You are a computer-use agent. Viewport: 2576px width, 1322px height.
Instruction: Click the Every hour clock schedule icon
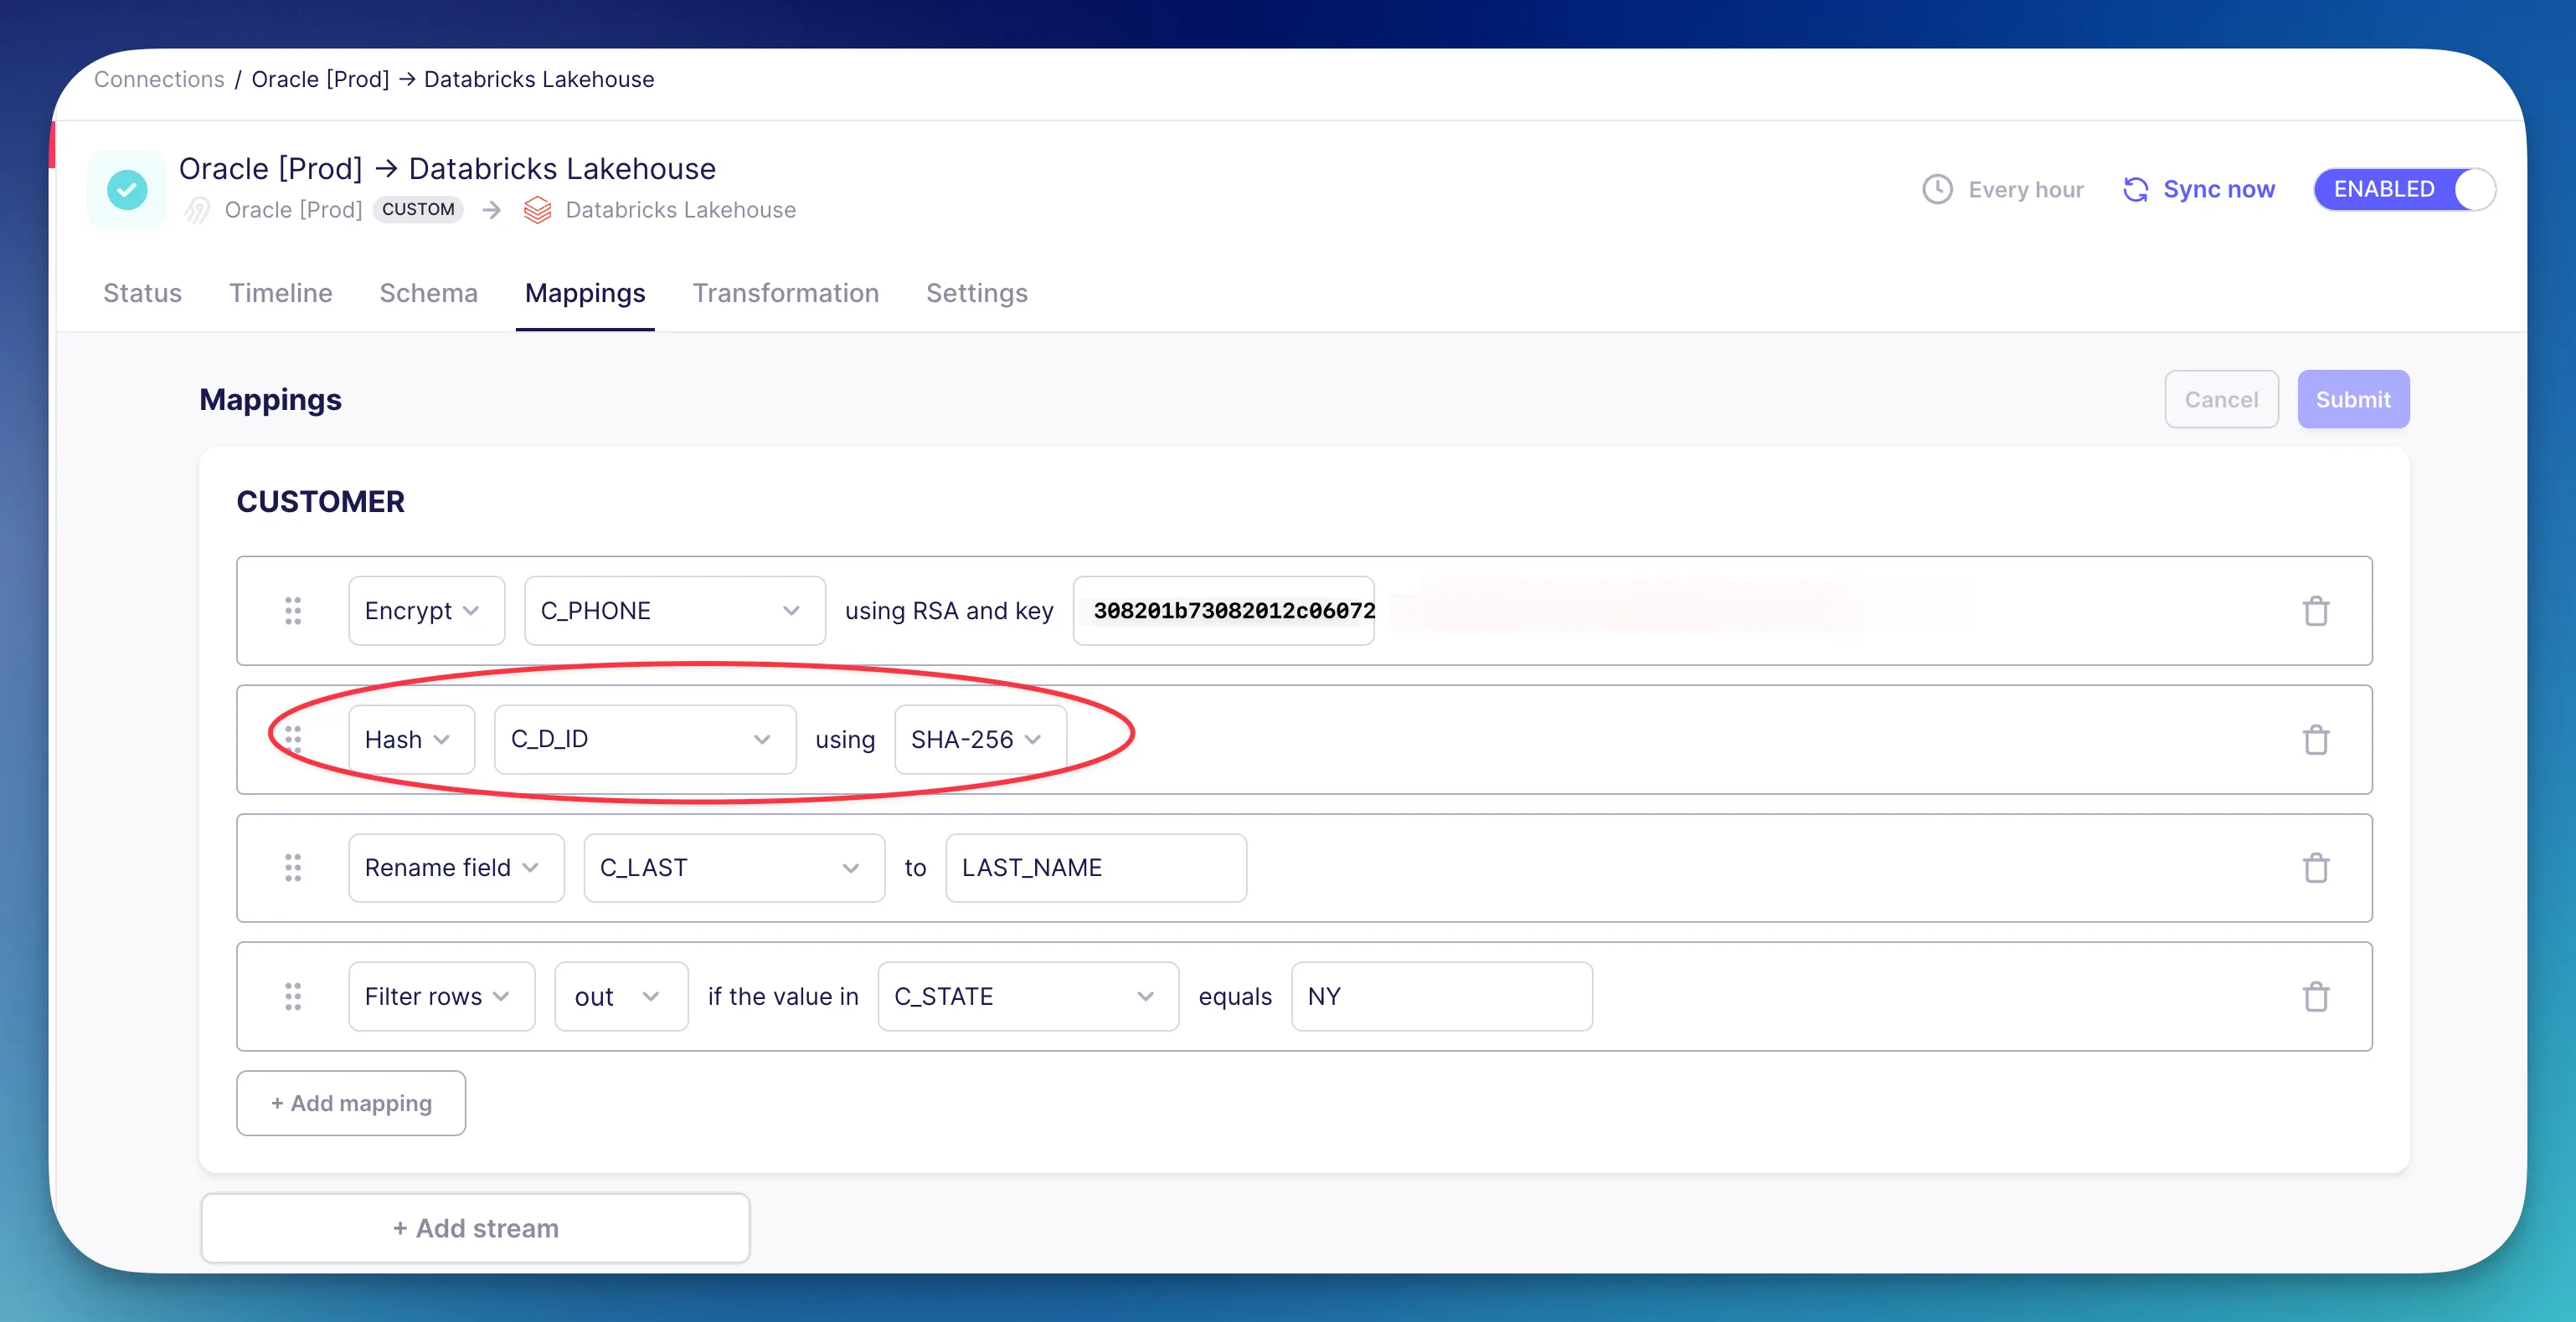(1937, 189)
